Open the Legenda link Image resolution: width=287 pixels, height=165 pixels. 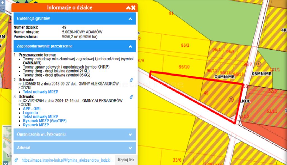pyautogui.click(x=30, y=113)
